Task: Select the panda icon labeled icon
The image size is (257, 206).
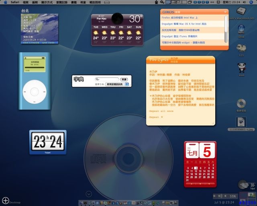Action: pos(242,68)
